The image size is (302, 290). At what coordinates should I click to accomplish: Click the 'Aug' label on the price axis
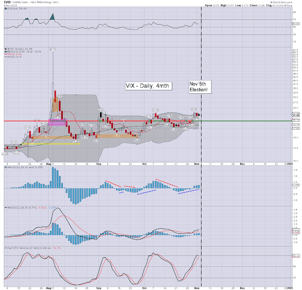coord(49,164)
